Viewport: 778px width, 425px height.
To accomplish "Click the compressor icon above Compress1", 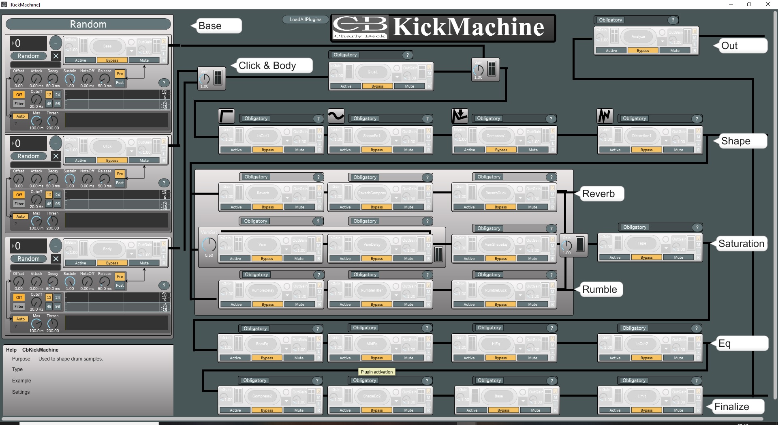I will pos(460,116).
